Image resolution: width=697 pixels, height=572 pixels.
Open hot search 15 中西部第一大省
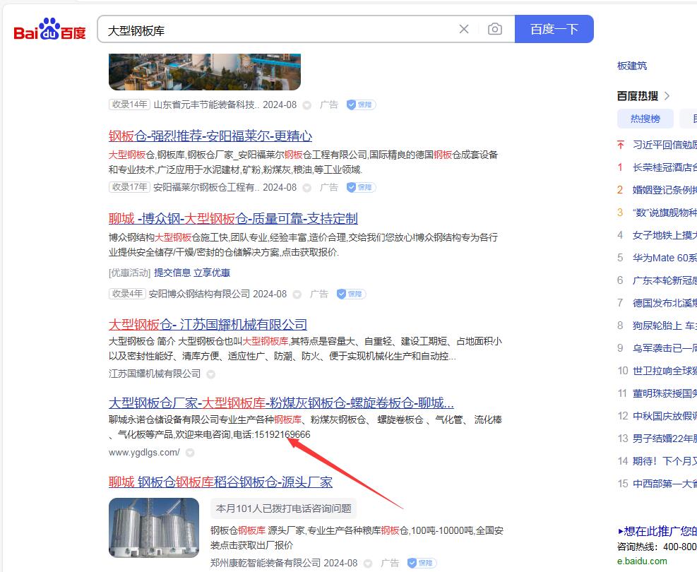[665, 484]
